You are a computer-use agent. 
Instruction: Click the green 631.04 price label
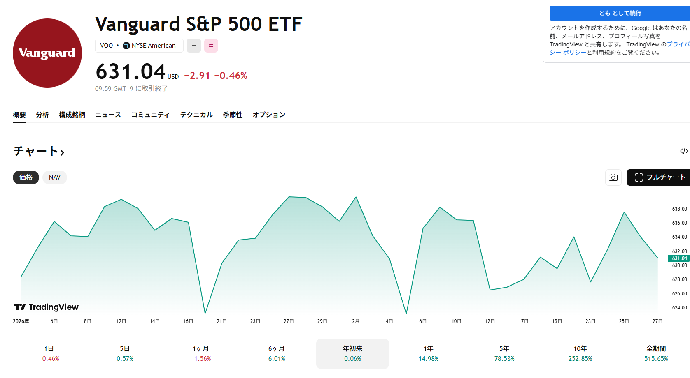click(679, 258)
